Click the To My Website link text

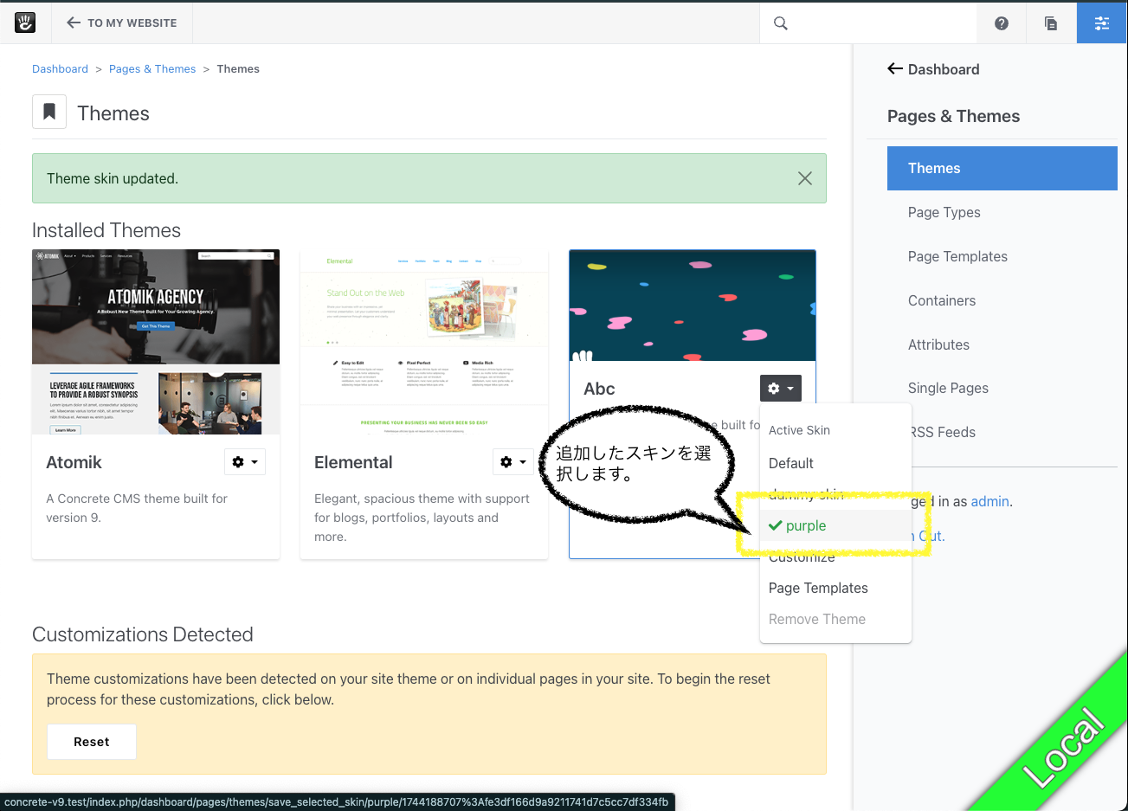[x=132, y=23]
